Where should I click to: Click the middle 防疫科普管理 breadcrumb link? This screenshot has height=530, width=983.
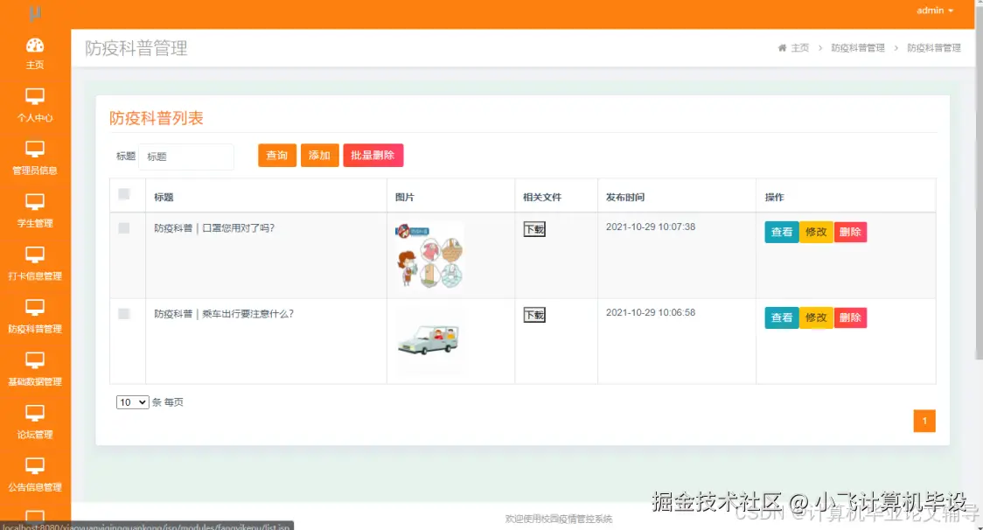(858, 48)
